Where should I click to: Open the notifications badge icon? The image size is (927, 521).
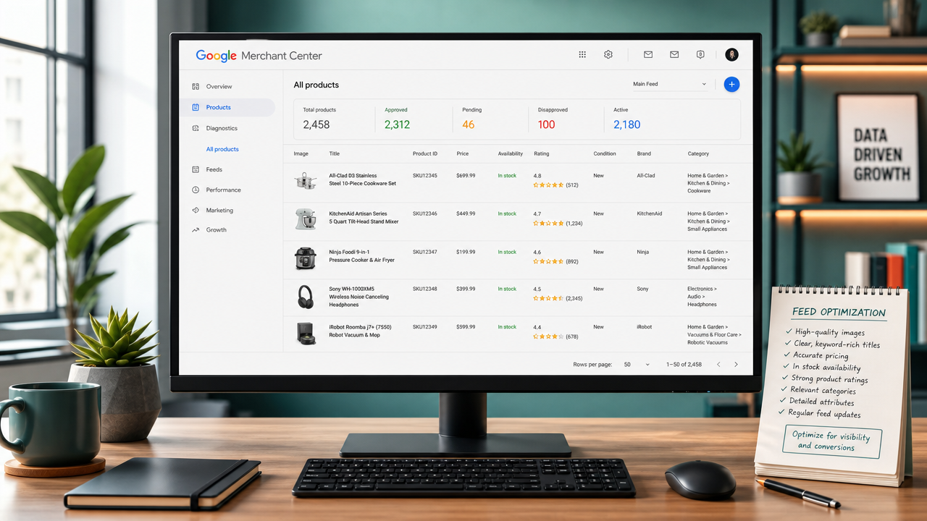[700, 54]
